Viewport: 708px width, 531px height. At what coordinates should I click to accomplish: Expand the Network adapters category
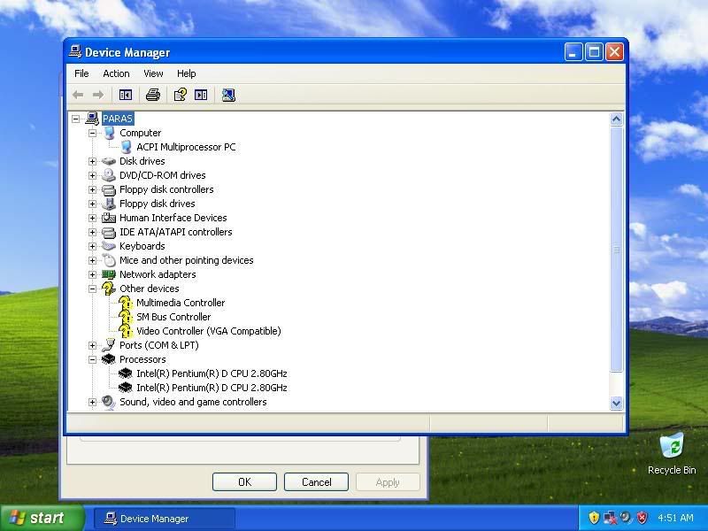pos(92,274)
